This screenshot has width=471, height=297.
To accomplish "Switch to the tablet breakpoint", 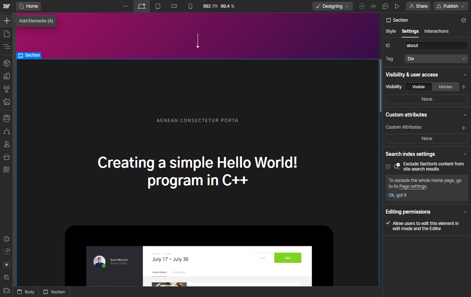I will click(x=158, y=6).
